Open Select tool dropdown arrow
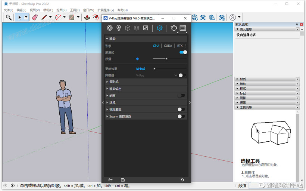 (x=26, y=17)
